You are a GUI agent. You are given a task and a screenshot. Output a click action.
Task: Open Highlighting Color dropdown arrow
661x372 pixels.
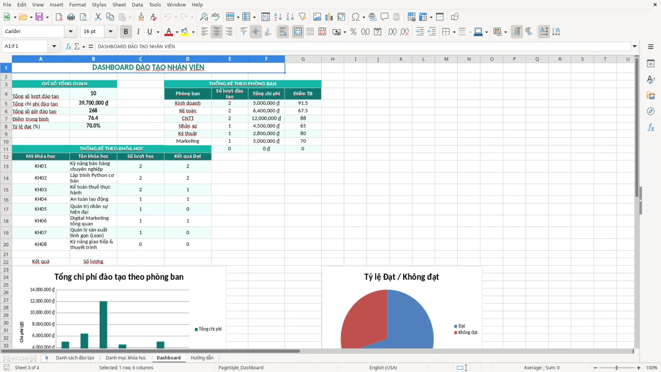(193, 32)
